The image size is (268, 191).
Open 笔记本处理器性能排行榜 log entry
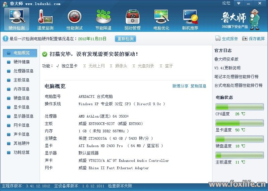pyautogui.click(x=236, y=77)
